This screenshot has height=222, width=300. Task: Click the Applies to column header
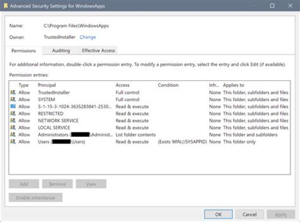click(x=234, y=85)
